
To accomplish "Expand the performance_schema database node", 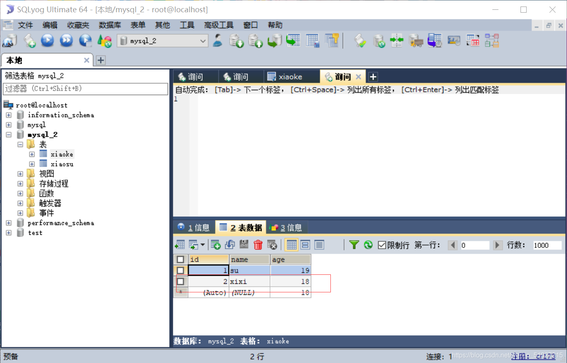I will (x=9, y=223).
